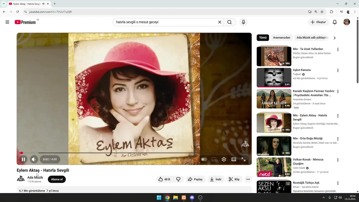Click Oluştur create button

point(318,22)
